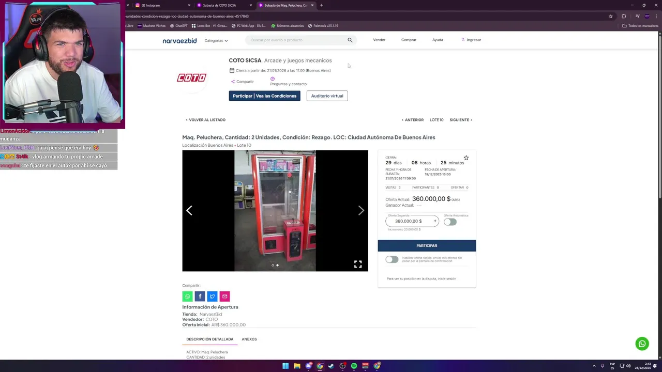Click VOLVER AL LISTADO link
The width and height of the screenshot is (662, 372).
(x=205, y=120)
